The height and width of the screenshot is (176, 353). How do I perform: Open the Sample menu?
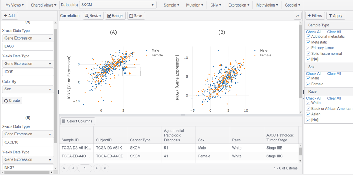point(171,5)
